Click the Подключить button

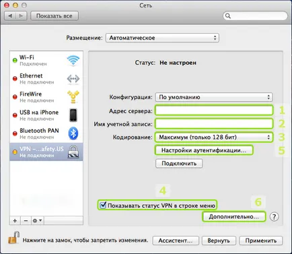pyautogui.click(x=179, y=164)
